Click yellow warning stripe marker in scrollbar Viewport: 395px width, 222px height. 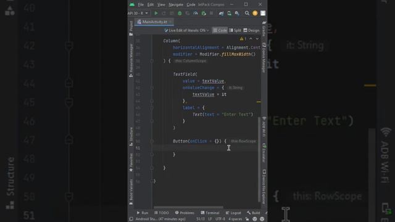pyautogui.click(x=259, y=102)
